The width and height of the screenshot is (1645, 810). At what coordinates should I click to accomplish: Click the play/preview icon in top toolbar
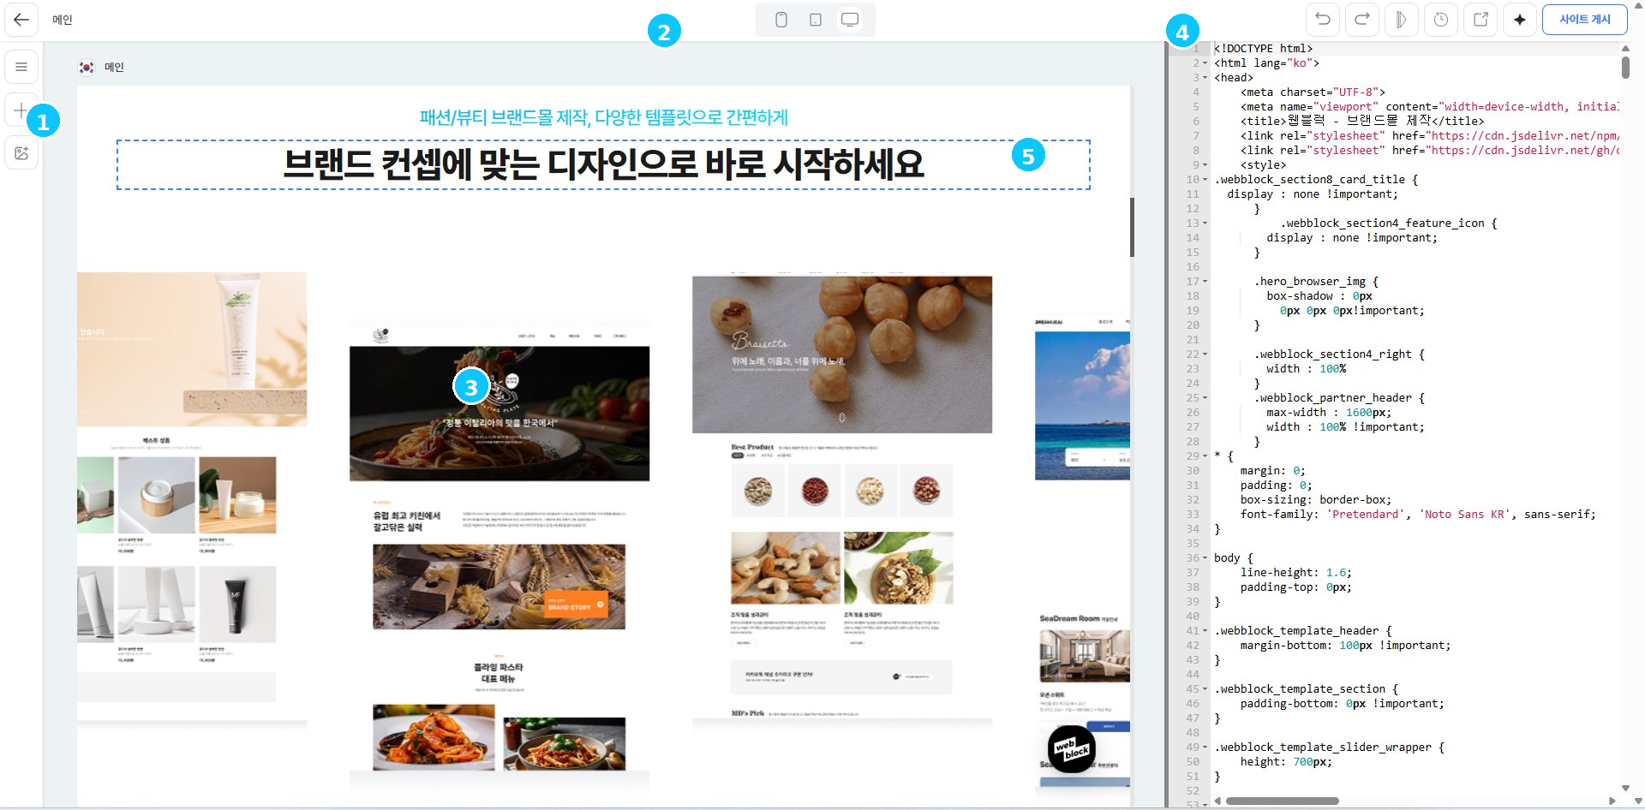[x=1401, y=19]
